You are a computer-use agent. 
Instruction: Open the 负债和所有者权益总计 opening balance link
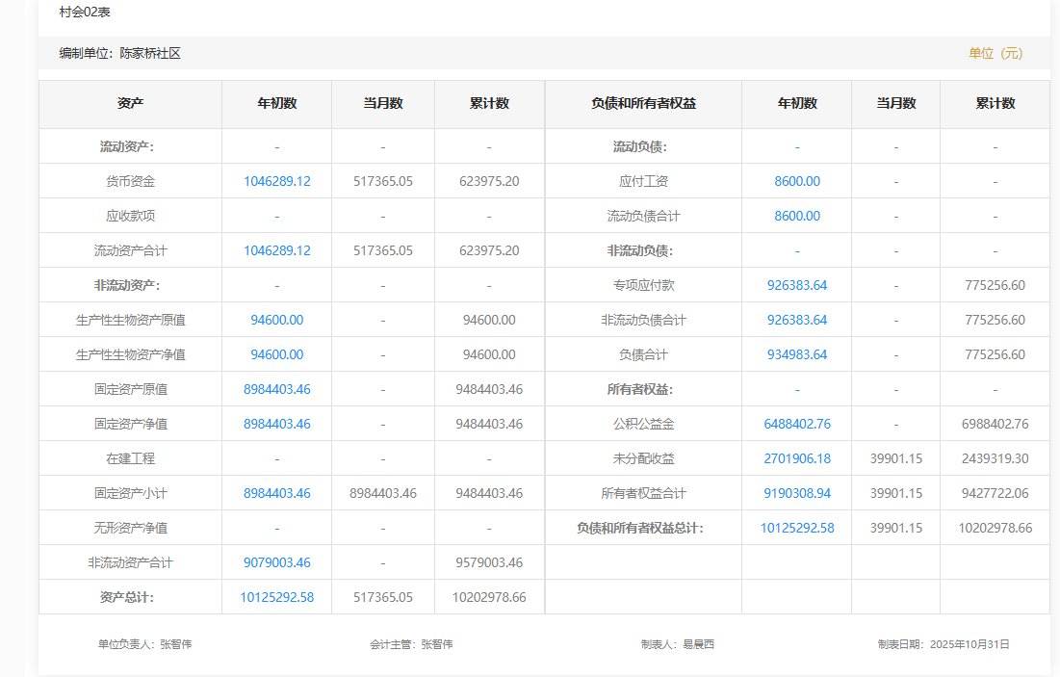(x=796, y=528)
